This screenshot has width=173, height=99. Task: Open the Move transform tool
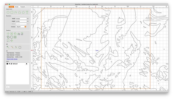[8, 34]
